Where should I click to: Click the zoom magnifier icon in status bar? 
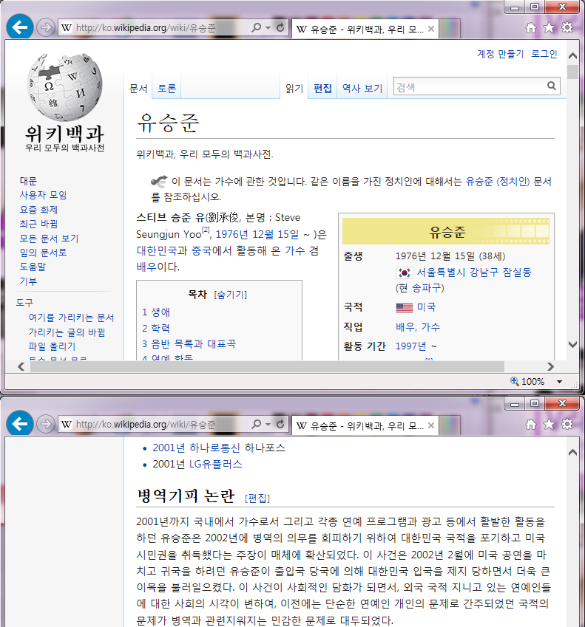coord(515,381)
